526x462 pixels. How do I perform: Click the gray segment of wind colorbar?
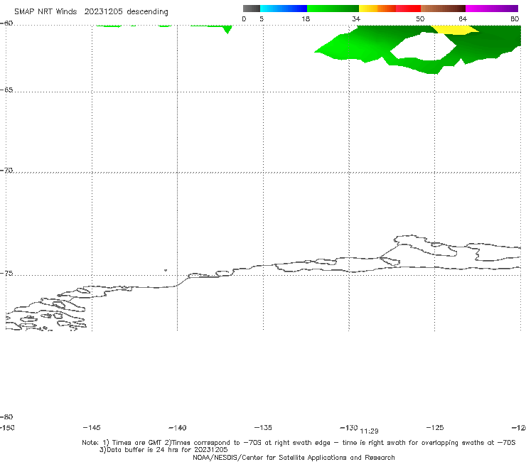[252, 9]
